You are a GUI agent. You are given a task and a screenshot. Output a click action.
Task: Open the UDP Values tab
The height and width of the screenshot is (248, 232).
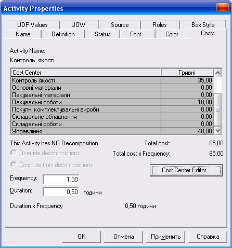(32, 25)
